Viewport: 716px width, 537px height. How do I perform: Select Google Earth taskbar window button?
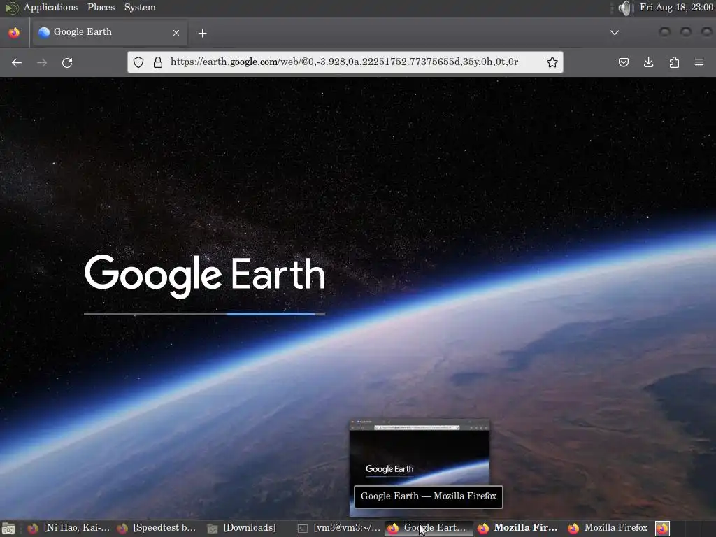click(x=429, y=528)
